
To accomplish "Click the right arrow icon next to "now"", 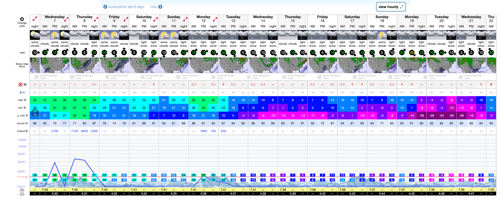I will tap(160, 7).
